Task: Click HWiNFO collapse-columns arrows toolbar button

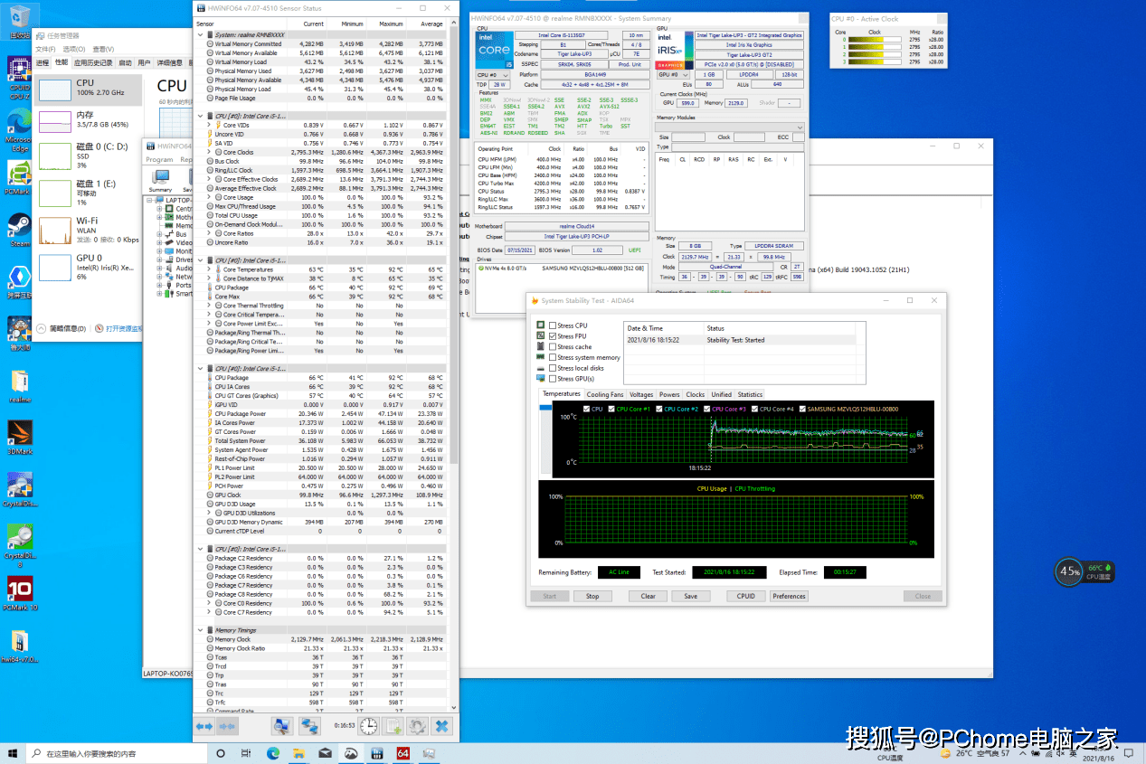Action: [227, 726]
